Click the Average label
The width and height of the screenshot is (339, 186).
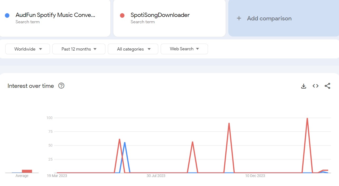(x=22, y=176)
